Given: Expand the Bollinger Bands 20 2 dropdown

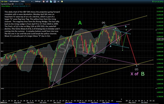Looking at the screenshot, I should (x=30, y=6).
